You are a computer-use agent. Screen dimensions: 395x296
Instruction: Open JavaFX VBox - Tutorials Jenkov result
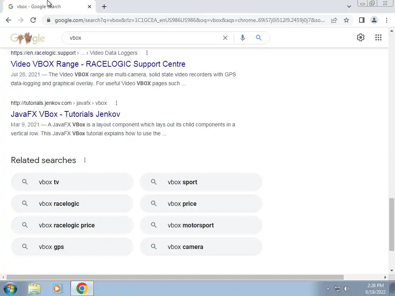click(66, 114)
